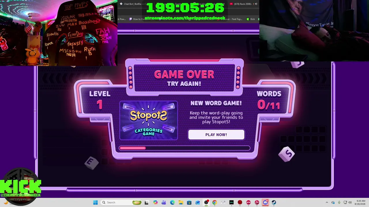Open the black waveform app on the taskbar
This screenshot has height=207, width=369.
coord(231,202)
